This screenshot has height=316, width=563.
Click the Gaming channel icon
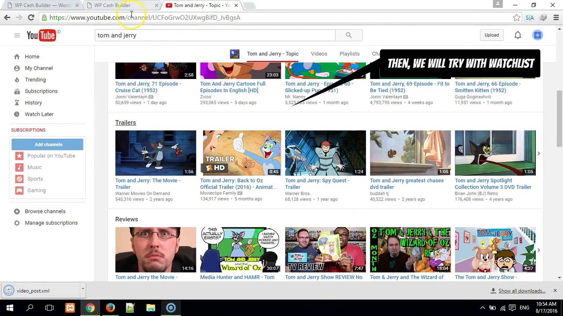[19, 190]
